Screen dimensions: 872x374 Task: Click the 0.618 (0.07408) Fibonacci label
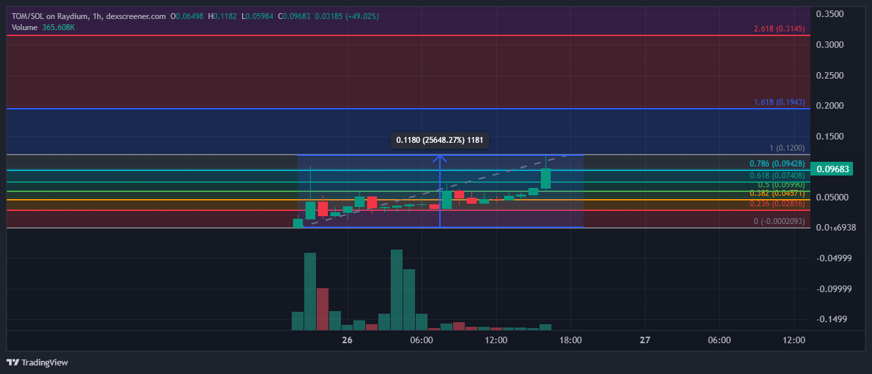pyautogui.click(x=777, y=175)
